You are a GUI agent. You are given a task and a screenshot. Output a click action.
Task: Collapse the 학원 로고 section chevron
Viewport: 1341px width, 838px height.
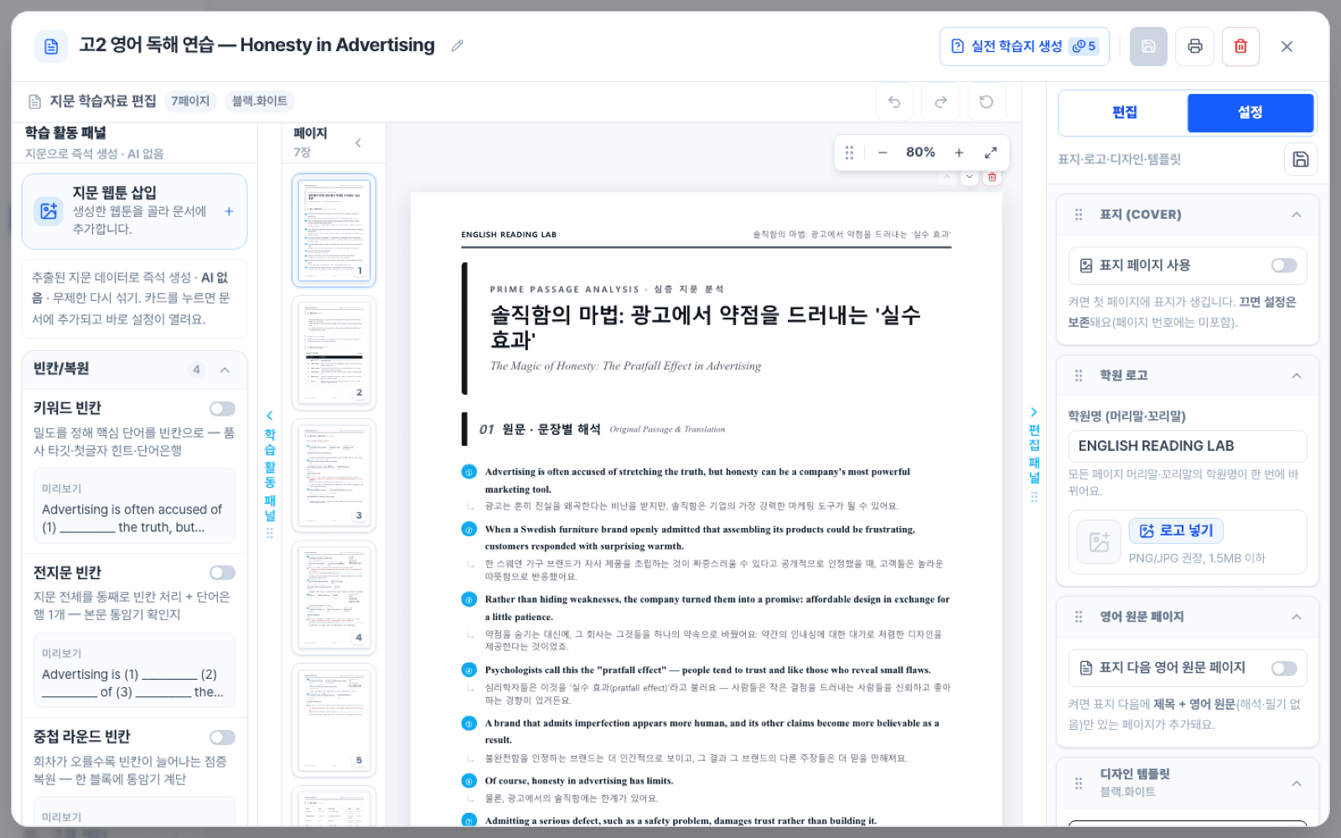coord(1297,375)
